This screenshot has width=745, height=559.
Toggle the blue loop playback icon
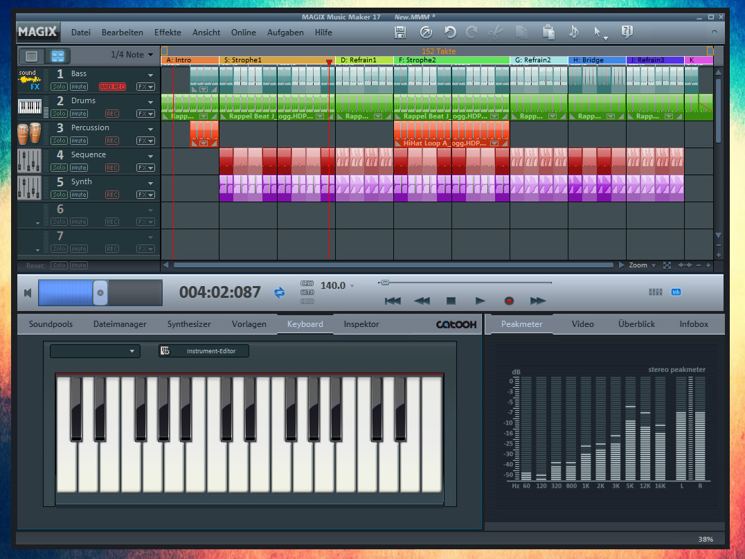pyautogui.click(x=280, y=292)
